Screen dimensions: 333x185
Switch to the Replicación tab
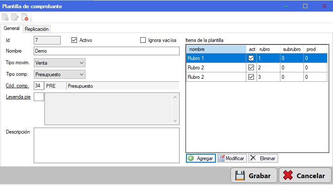(x=36, y=29)
